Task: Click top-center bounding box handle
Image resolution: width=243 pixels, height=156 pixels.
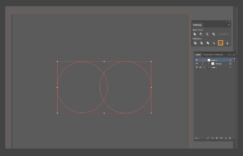Action: point(104,61)
